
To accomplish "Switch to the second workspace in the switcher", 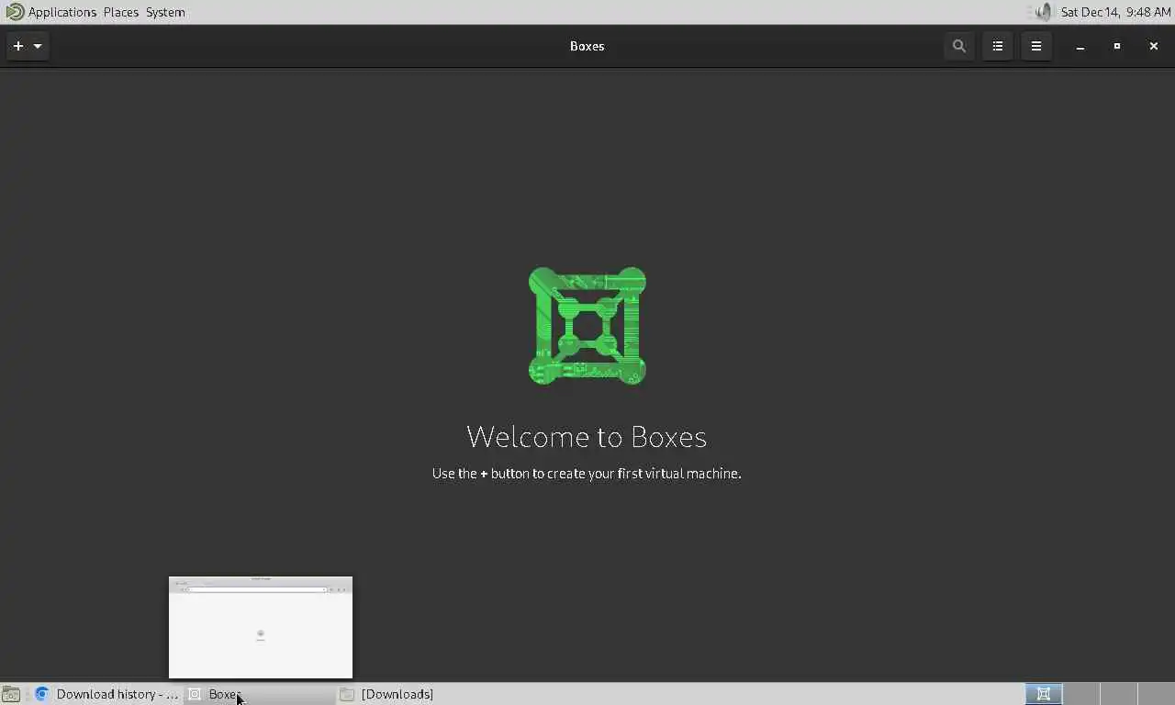I will pos(1080,694).
